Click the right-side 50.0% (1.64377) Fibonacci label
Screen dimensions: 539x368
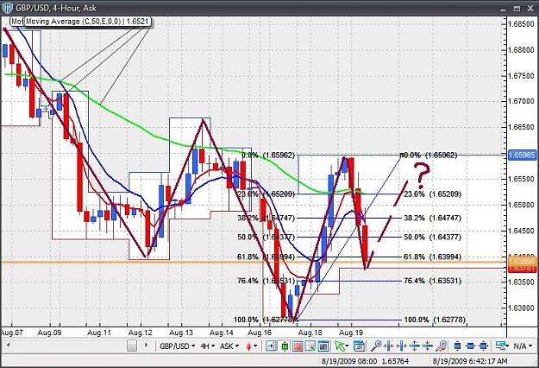tap(432, 237)
